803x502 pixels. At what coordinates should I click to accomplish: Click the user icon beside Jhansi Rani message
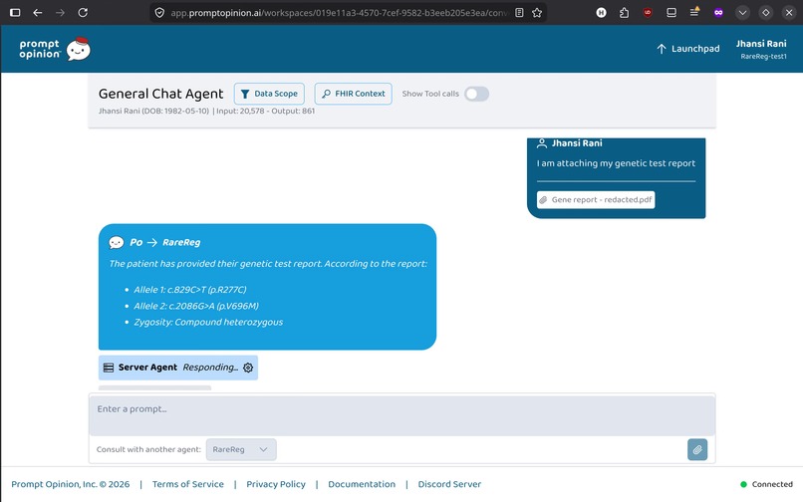point(541,143)
